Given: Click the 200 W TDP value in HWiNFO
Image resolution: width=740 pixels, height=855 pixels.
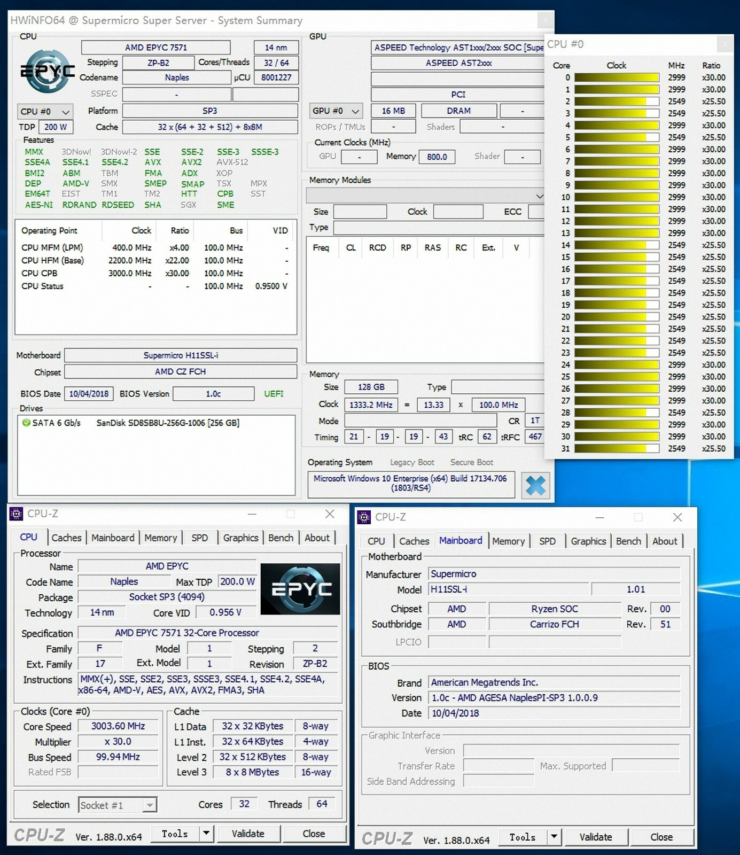Looking at the screenshot, I should (x=56, y=127).
